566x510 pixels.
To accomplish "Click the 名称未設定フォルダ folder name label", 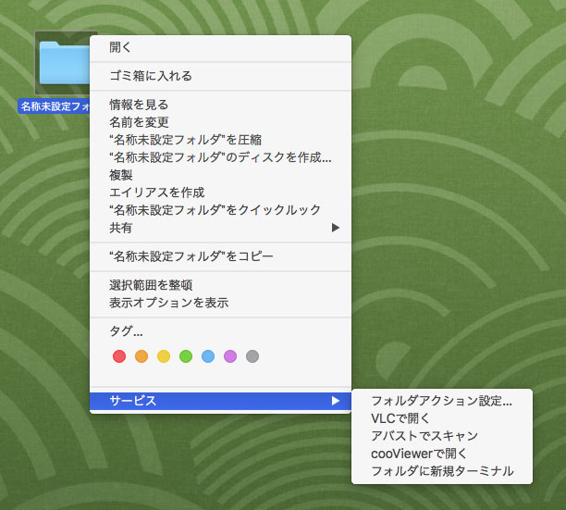I will [54, 106].
